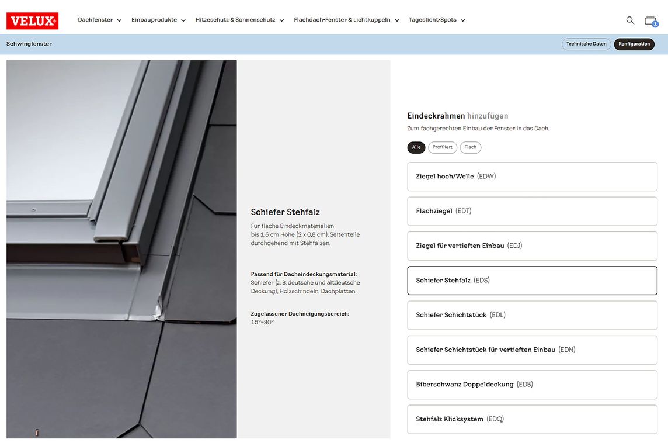Expand Flachdach-Fenster & Lichtkuppeln menu

346,20
